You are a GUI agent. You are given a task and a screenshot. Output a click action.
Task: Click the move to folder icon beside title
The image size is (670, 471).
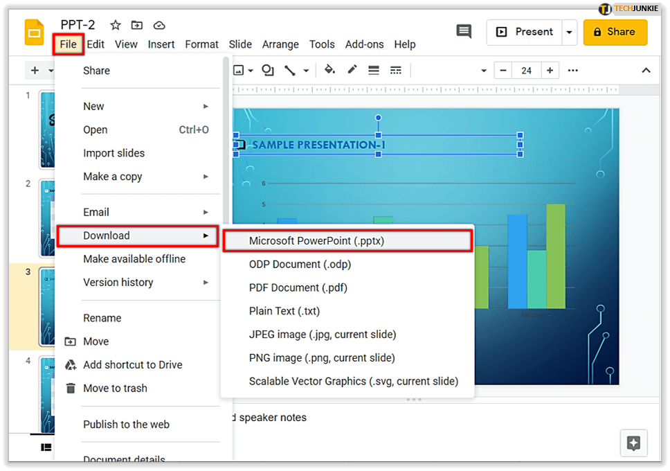pyautogui.click(x=137, y=26)
